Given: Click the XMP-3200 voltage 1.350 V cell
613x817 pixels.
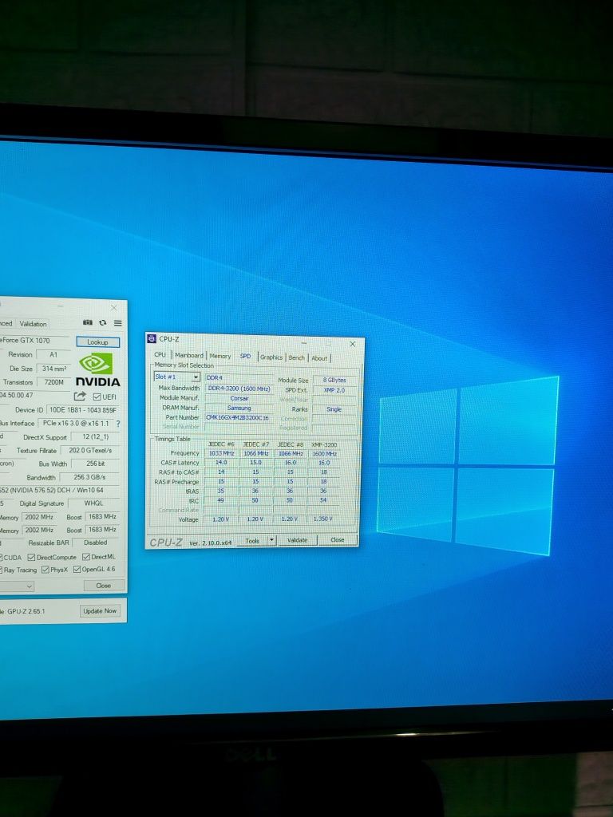Looking at the screenshot, I should coord(323,519).
